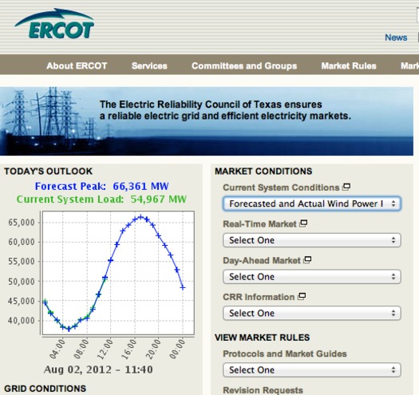Screen dimensions: 419x395
Task: Open popup icon next to Current System Conditions
Action: click(346, 187)
